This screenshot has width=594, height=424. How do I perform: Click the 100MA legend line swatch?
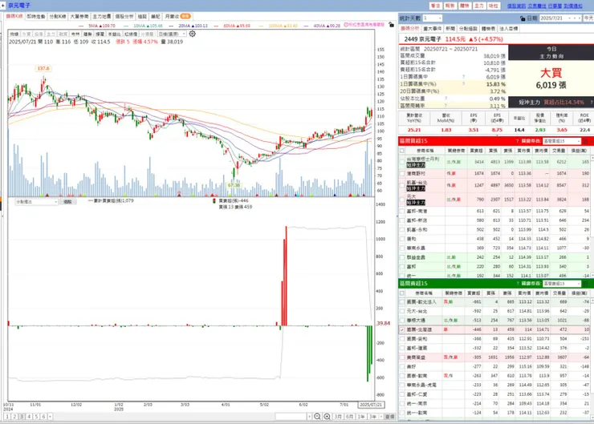click(262, 26)
